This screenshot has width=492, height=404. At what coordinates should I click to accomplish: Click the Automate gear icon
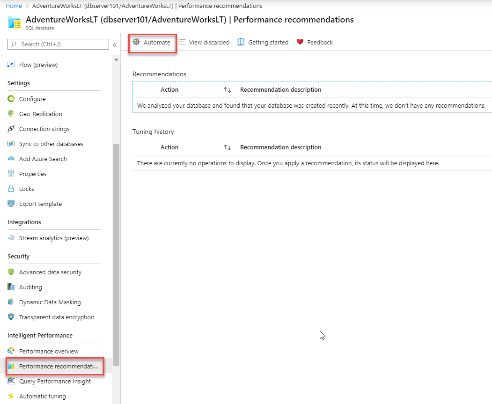pos(136,42)
